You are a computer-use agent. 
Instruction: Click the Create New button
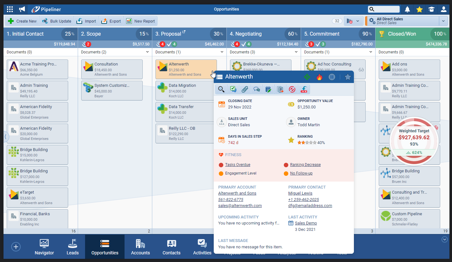pos(22,21)
